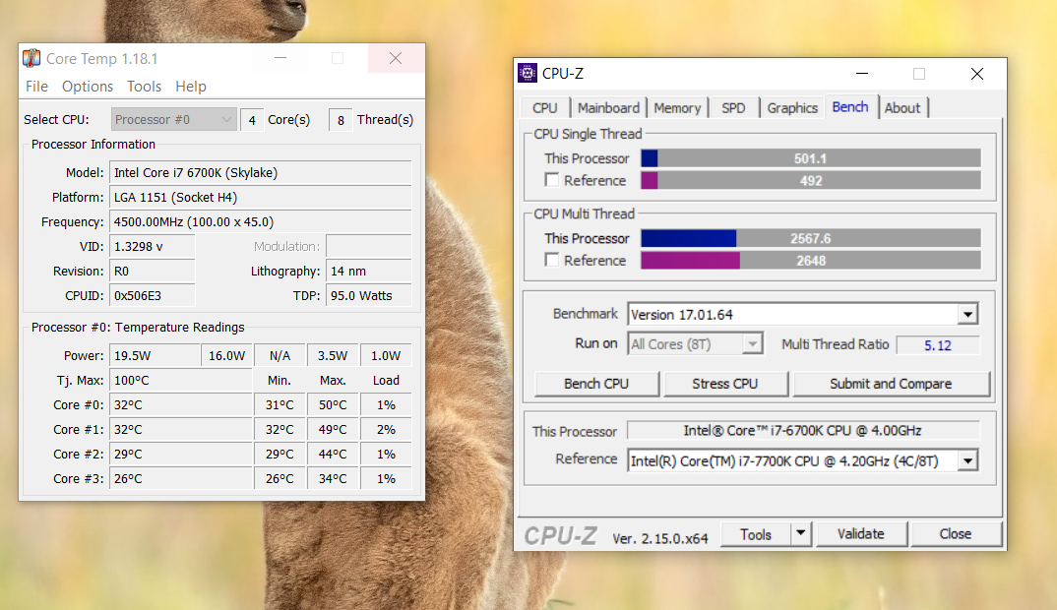Click the Multi Thread This Processor bar
The height and width of the screenshot is (610, 1057).
coord(811,239)
